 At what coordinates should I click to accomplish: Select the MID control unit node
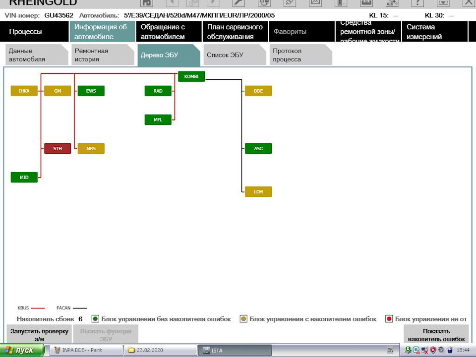(24, 178)
